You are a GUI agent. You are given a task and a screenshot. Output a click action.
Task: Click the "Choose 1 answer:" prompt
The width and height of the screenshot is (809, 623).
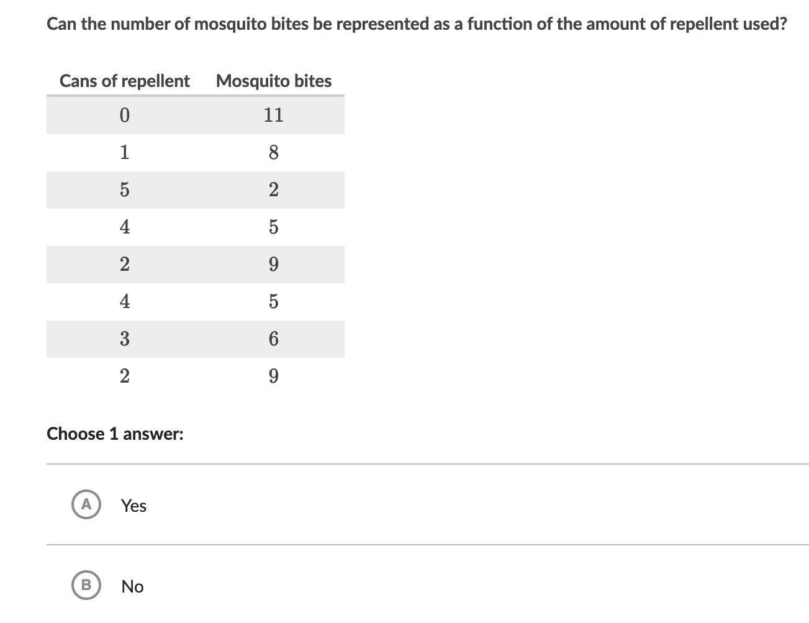[115, 434]
